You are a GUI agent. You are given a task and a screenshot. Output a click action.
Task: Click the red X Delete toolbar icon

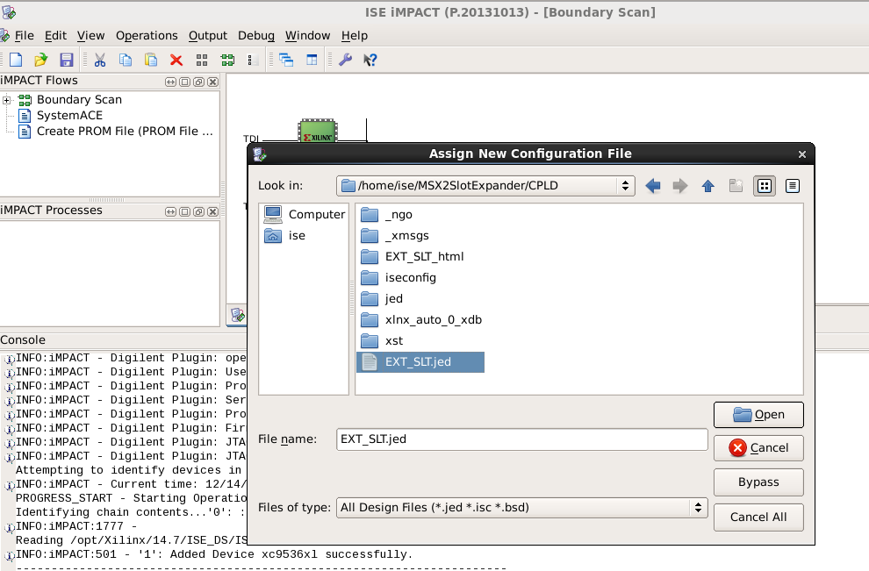(x=176, y=60)
